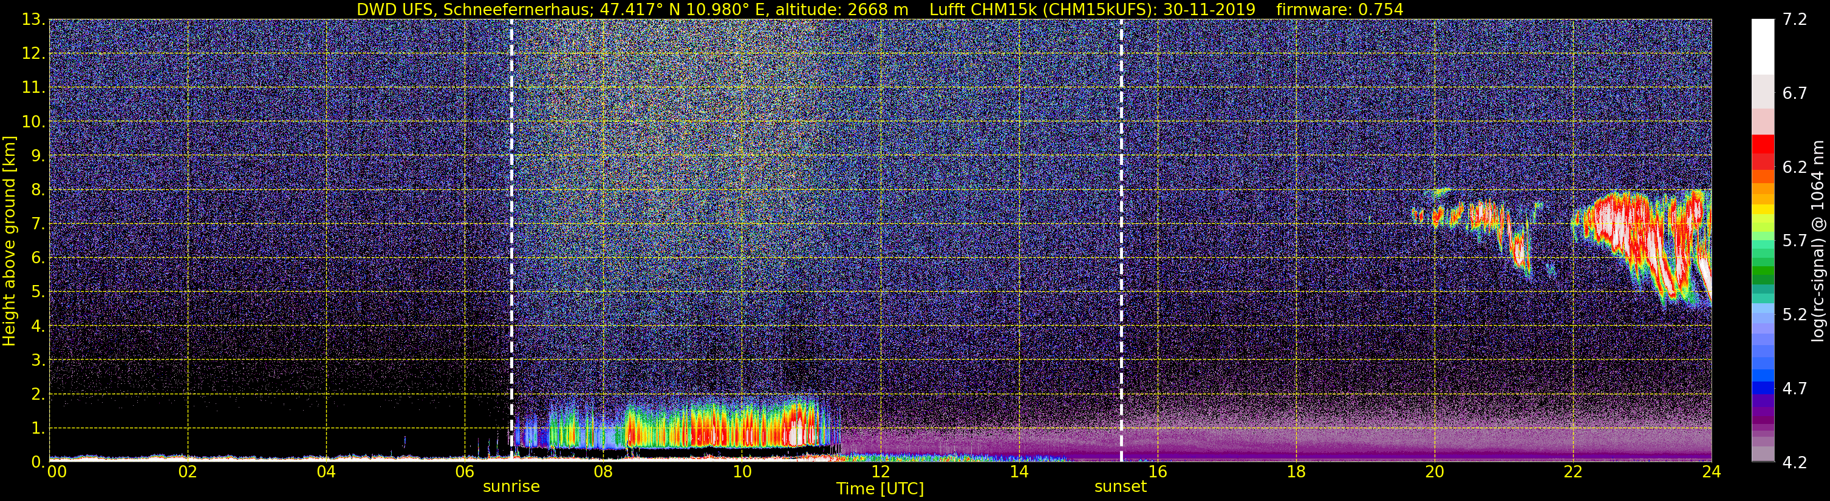Image resolution: width=1830 pixels, height=501 pixels.
Task: Click the colorbar value '4.2'
Action: click(1795, 463)
